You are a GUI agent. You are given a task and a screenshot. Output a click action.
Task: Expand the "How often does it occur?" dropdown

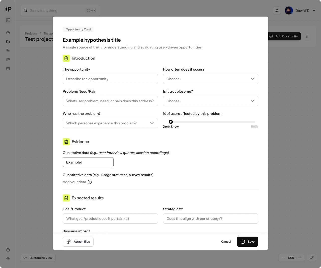click(210, 79)
